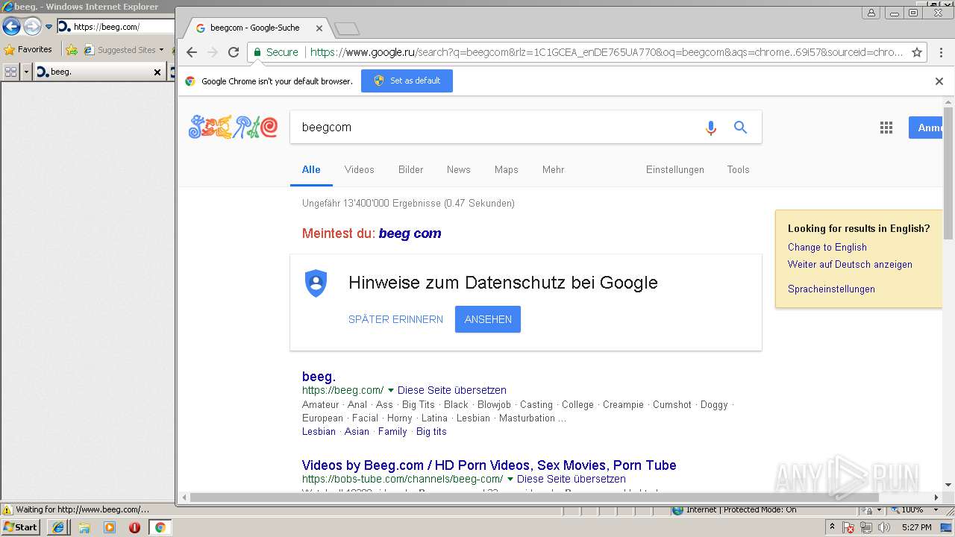Click the magnifier search icon

click(740, 128)
